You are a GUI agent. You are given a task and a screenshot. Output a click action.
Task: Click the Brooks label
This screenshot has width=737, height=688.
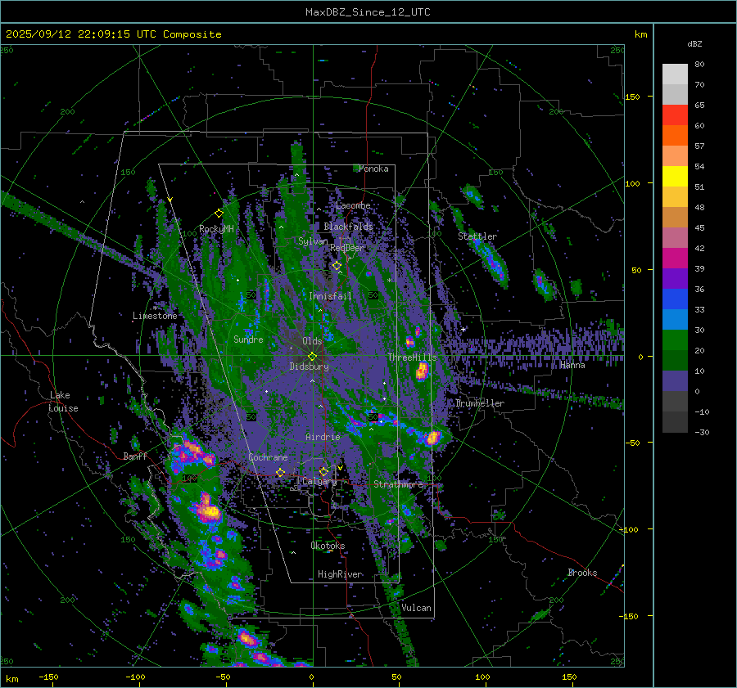coord(582,573)
